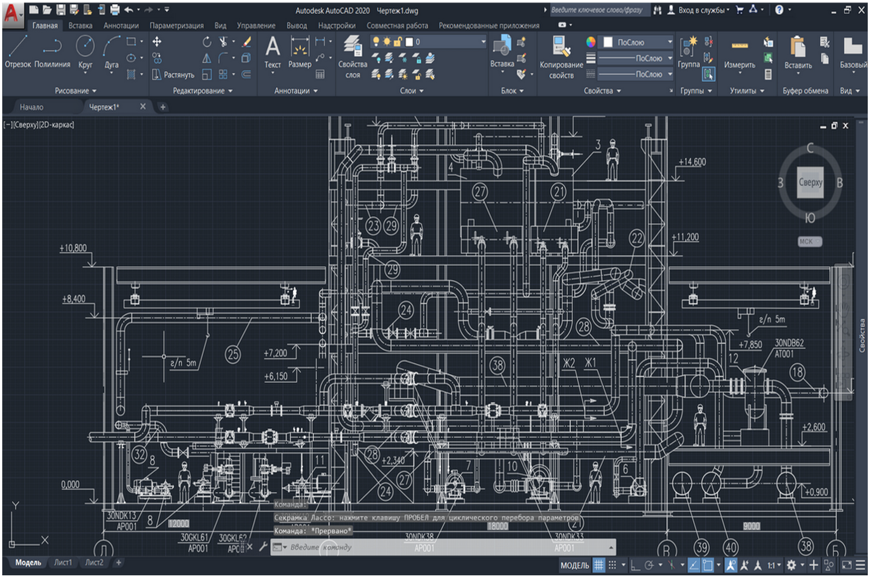Image resolution: width=870 pixels, height=579 pixels.
Task: Open the Свойства side palette bar
Action: [x=861, y=335]
